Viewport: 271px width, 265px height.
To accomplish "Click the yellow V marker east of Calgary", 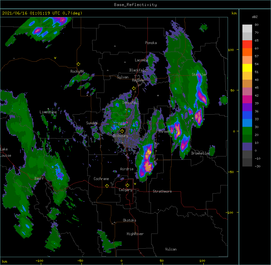I will tap(135, 184).
